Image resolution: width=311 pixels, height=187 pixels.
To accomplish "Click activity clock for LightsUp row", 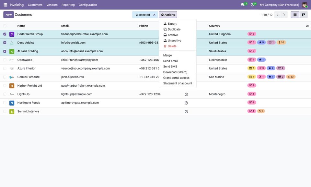I will point(186,94).
